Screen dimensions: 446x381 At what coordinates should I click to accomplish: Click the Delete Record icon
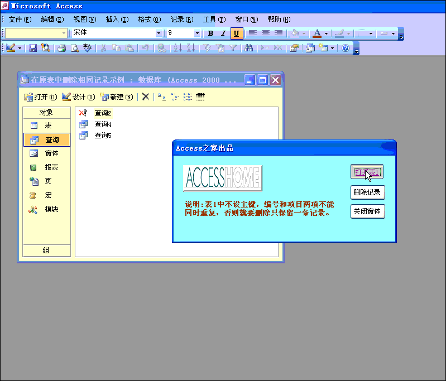point(278,48)
